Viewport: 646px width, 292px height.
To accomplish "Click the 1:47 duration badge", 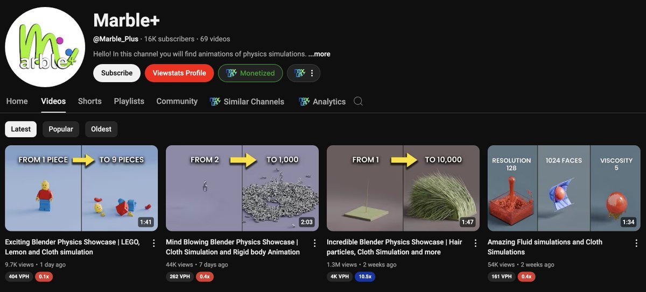I will click(468, 222).
